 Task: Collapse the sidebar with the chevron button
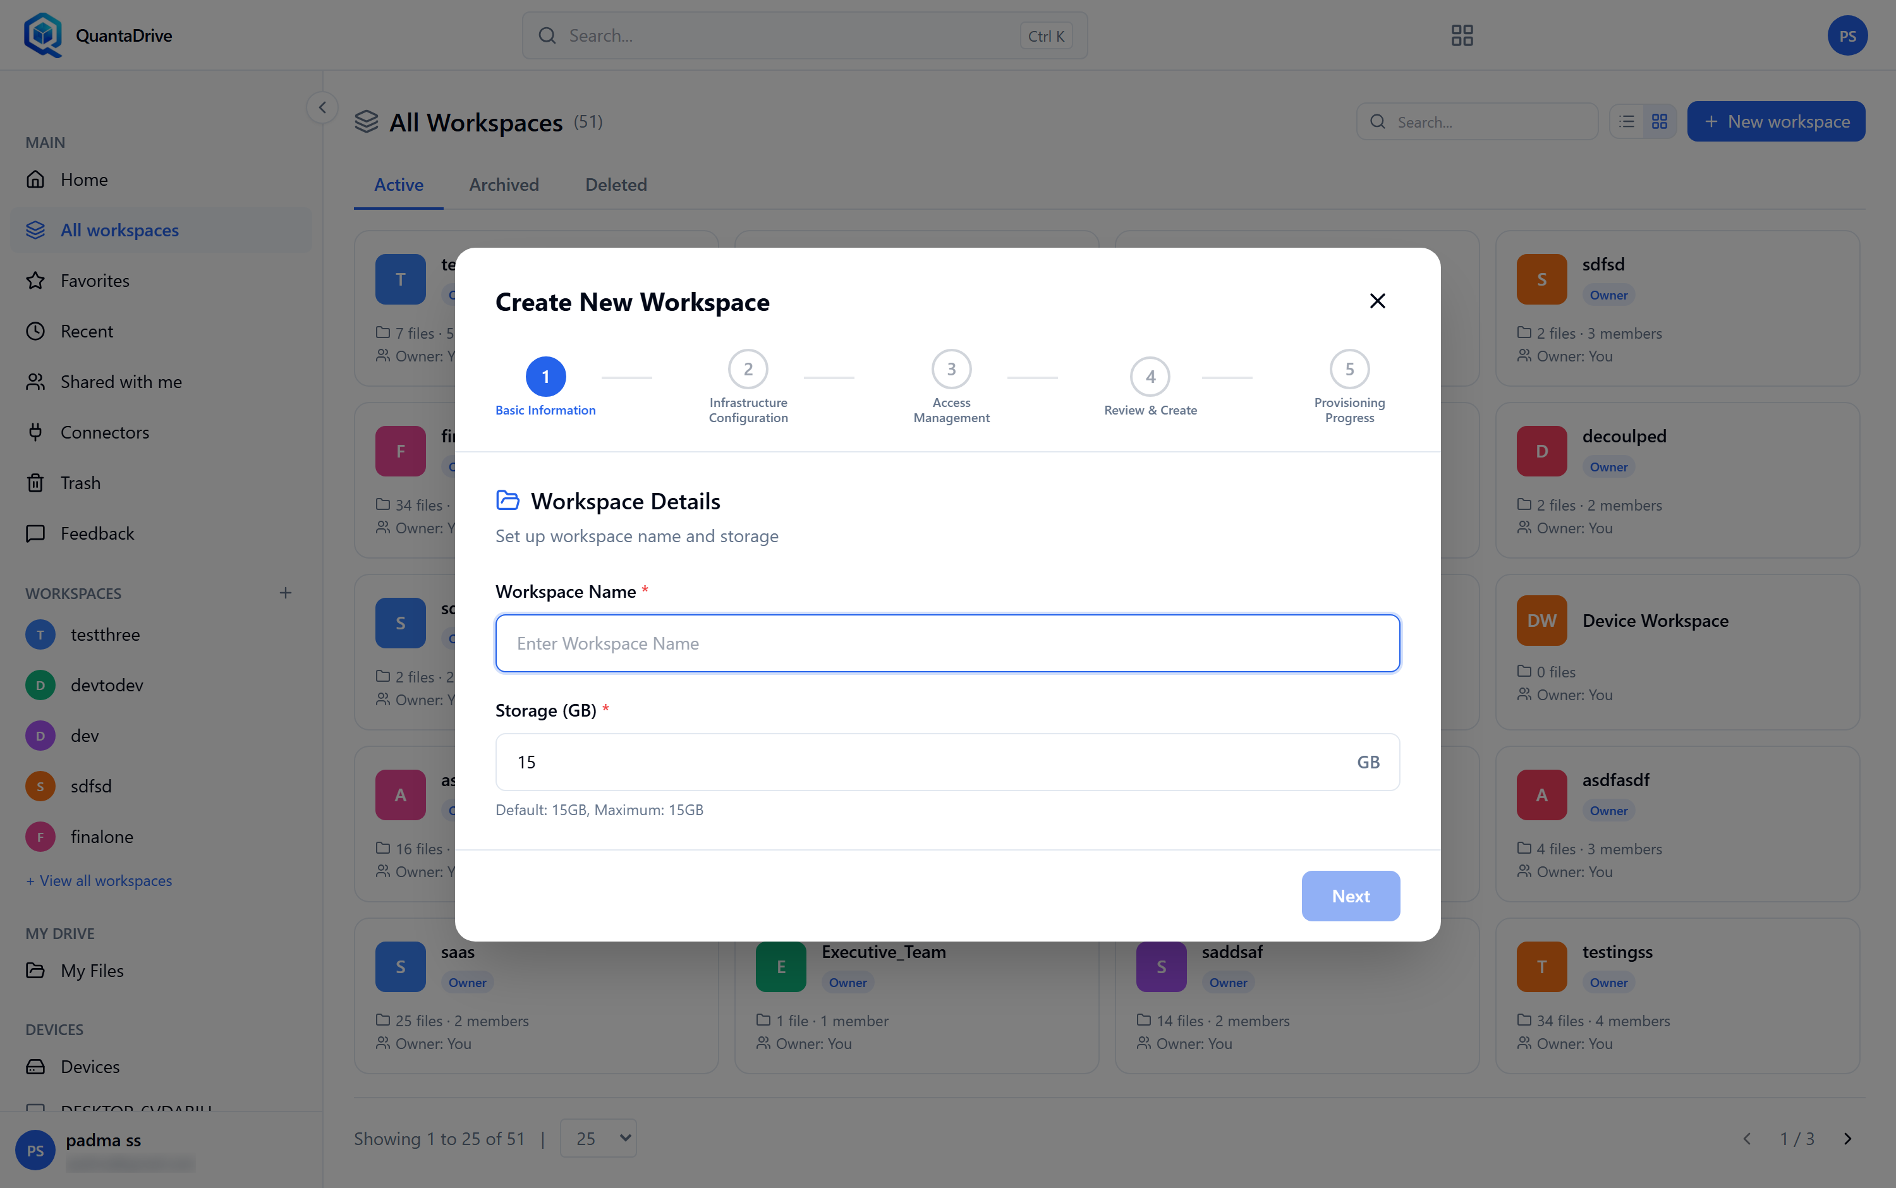click(x=322, y=107)
